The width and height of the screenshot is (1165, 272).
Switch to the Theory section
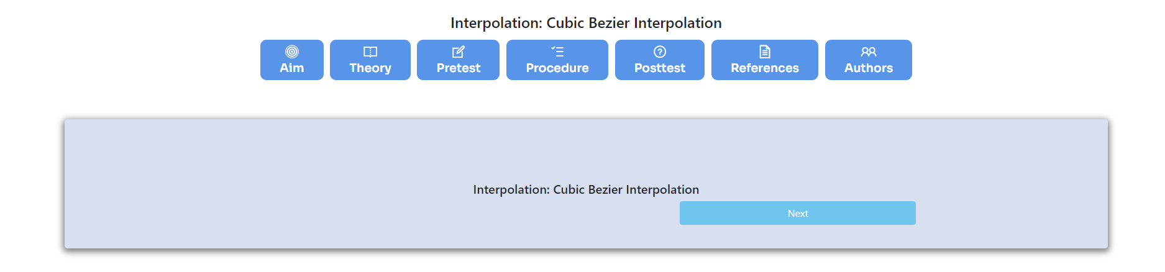point(370,68)
